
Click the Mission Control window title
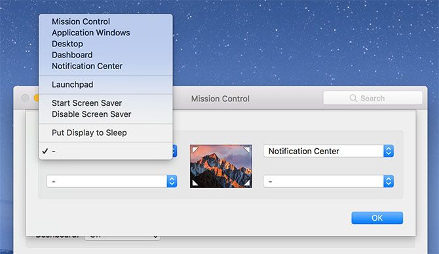[x=220, y=99]
